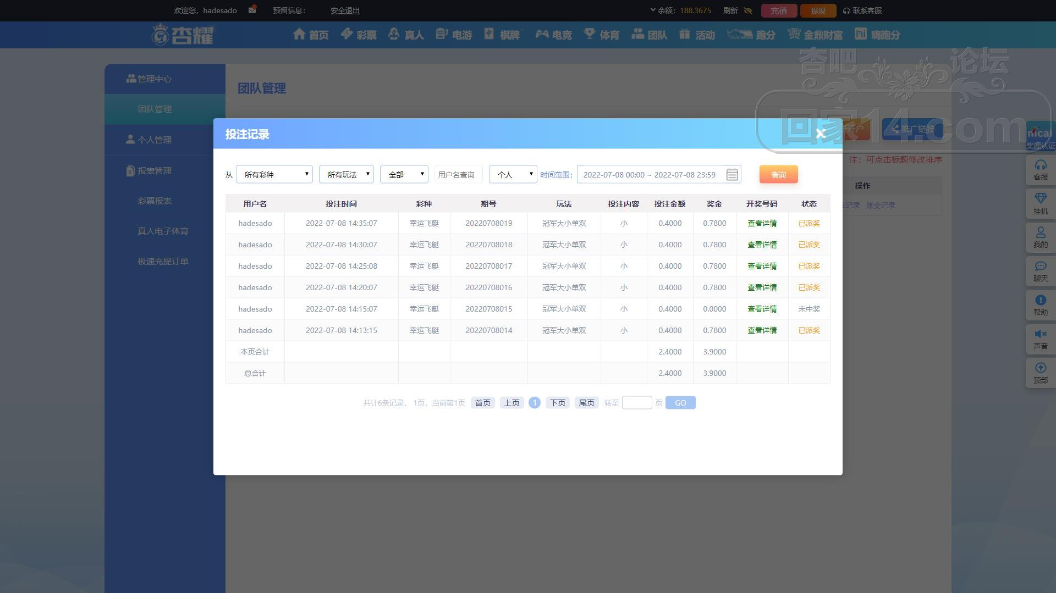Toggle 声音 mute icon in sidebar

coord(1041,339)
